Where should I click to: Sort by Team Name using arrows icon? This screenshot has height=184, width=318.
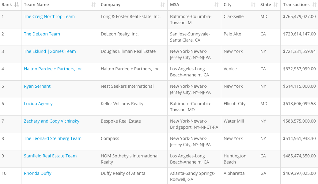pyautogui.click(x=93, y=5)
